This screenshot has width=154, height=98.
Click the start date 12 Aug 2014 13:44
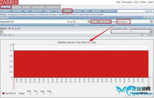pyautogui.click(x=119, y=29)
